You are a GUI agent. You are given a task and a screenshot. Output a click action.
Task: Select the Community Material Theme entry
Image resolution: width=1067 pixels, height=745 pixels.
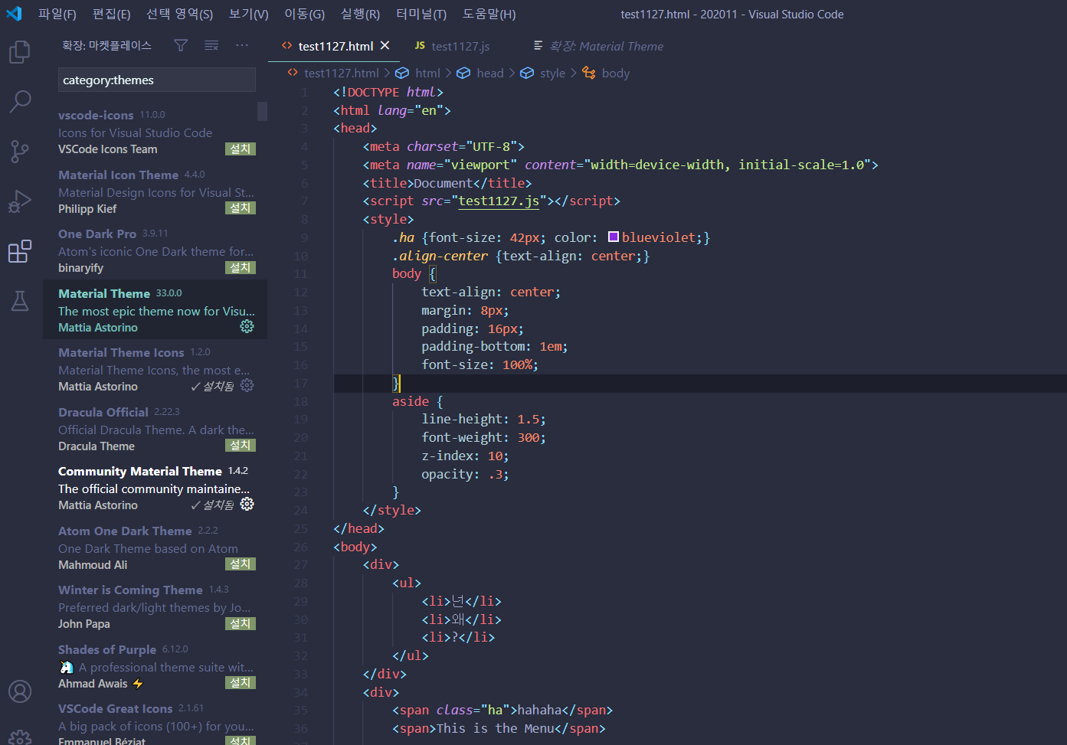coord(155,488)
